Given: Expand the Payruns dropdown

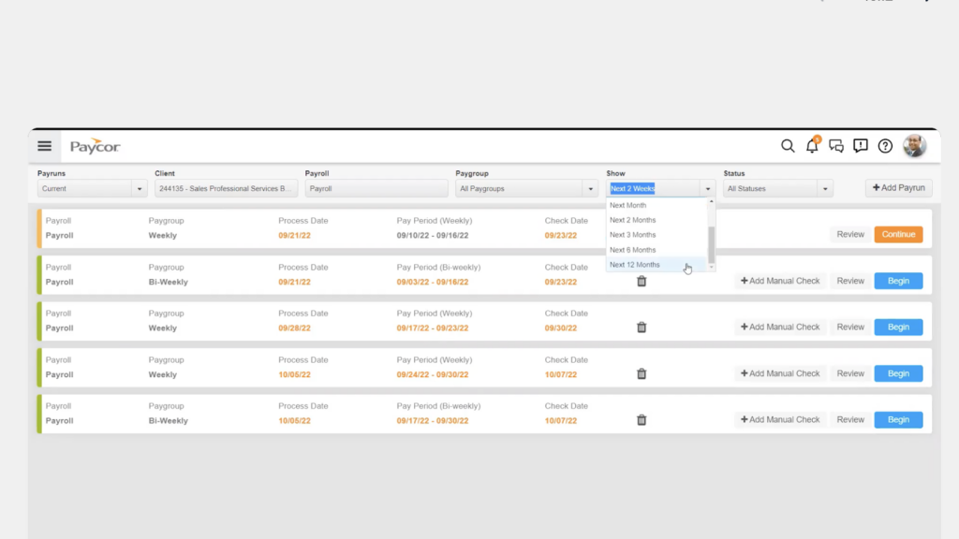Looking at the screenshot, I should pos(93,189).
